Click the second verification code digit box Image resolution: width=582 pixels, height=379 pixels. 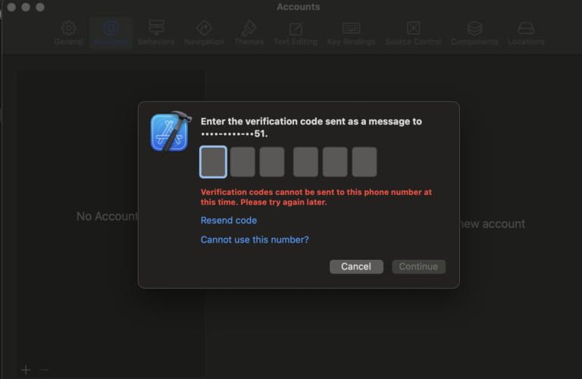click(242, 162)
